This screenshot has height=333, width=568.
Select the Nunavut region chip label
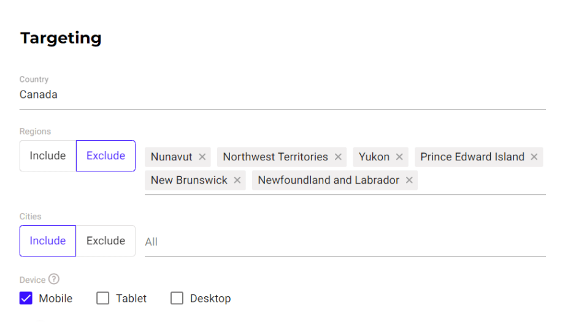click(x=171, y=157)
